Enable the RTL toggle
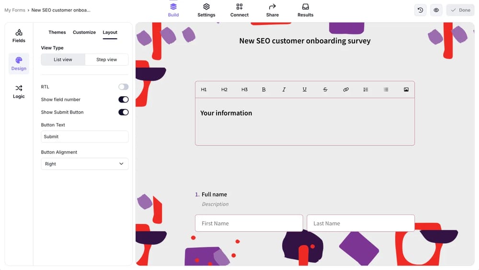The width and height of the screenshot is (479, 270). point(123,87)
